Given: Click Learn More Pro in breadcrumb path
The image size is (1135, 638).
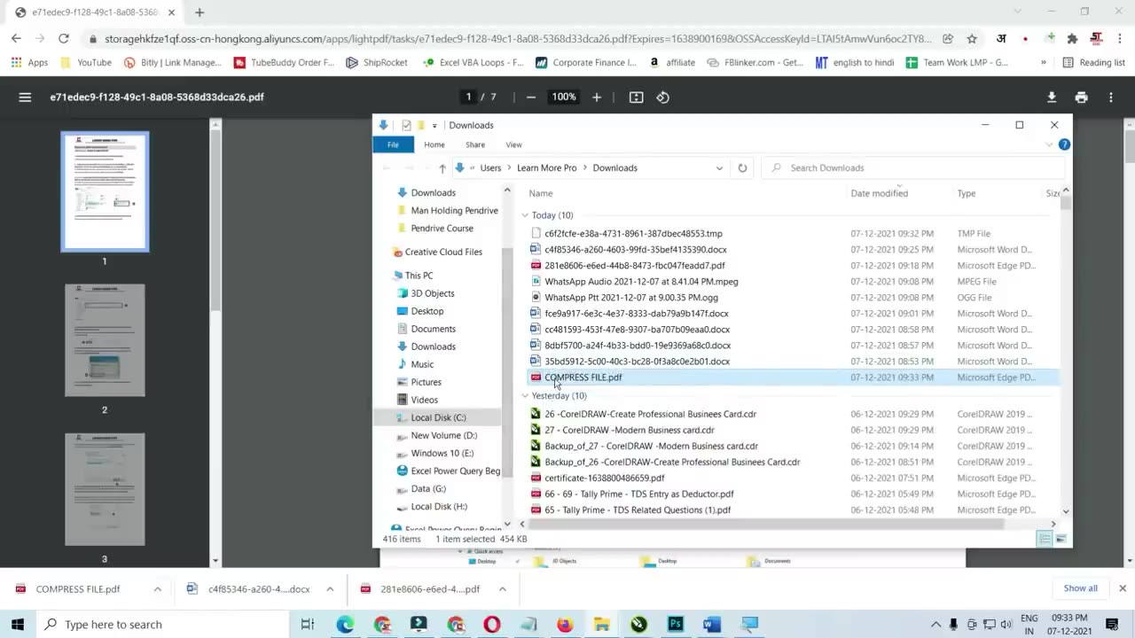Looking at the screenshot, I should point(546,167).
